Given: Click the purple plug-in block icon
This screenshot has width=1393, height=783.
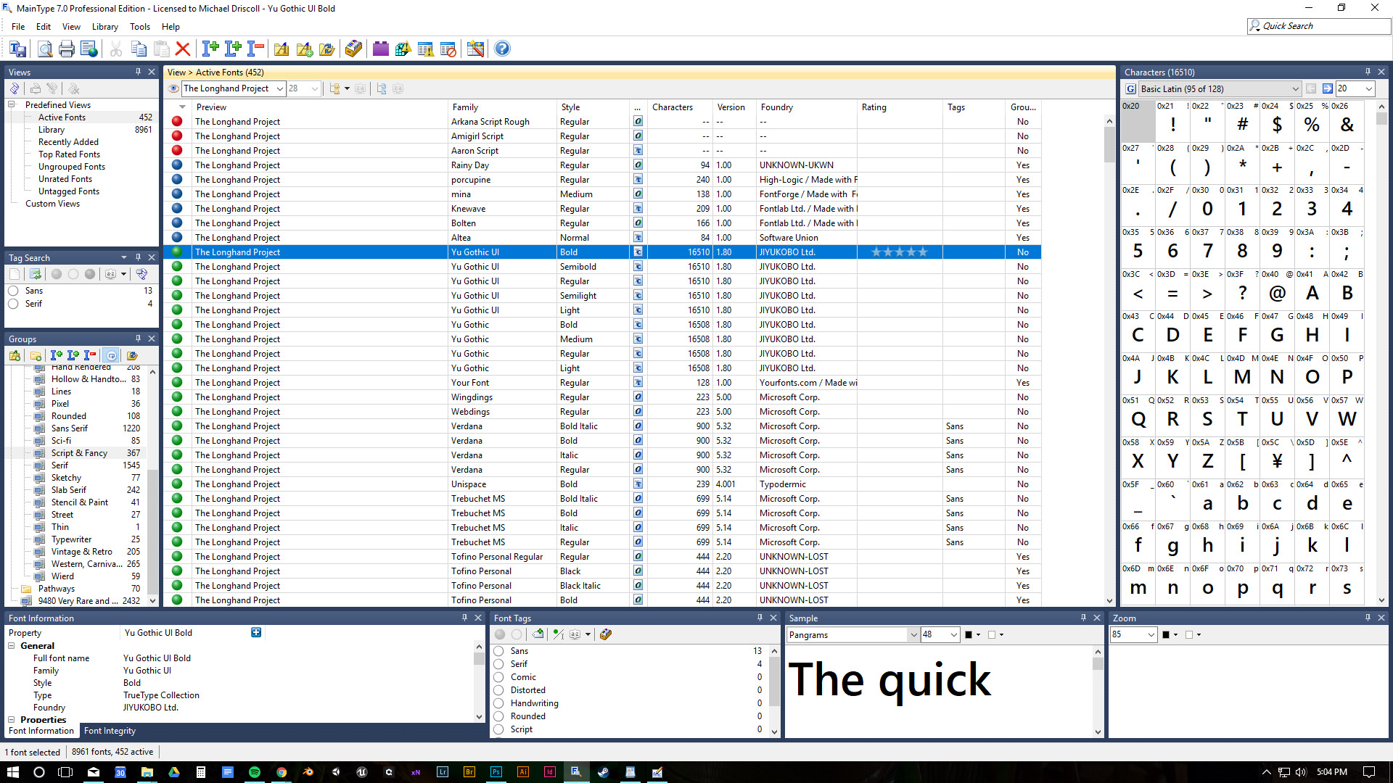Looking at the screenshot, I should pyautogui.click(x=380, y=49).
